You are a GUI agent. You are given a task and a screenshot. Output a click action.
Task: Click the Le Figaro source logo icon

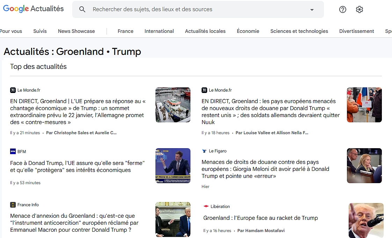point(204,151)
